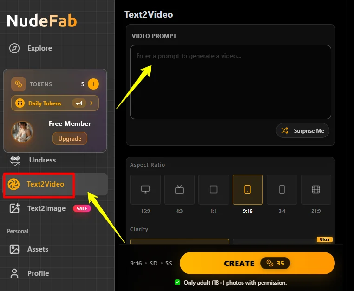The image size is (354, 291).
Task: Open the Text2Video sidebar item
Action: 55,184
